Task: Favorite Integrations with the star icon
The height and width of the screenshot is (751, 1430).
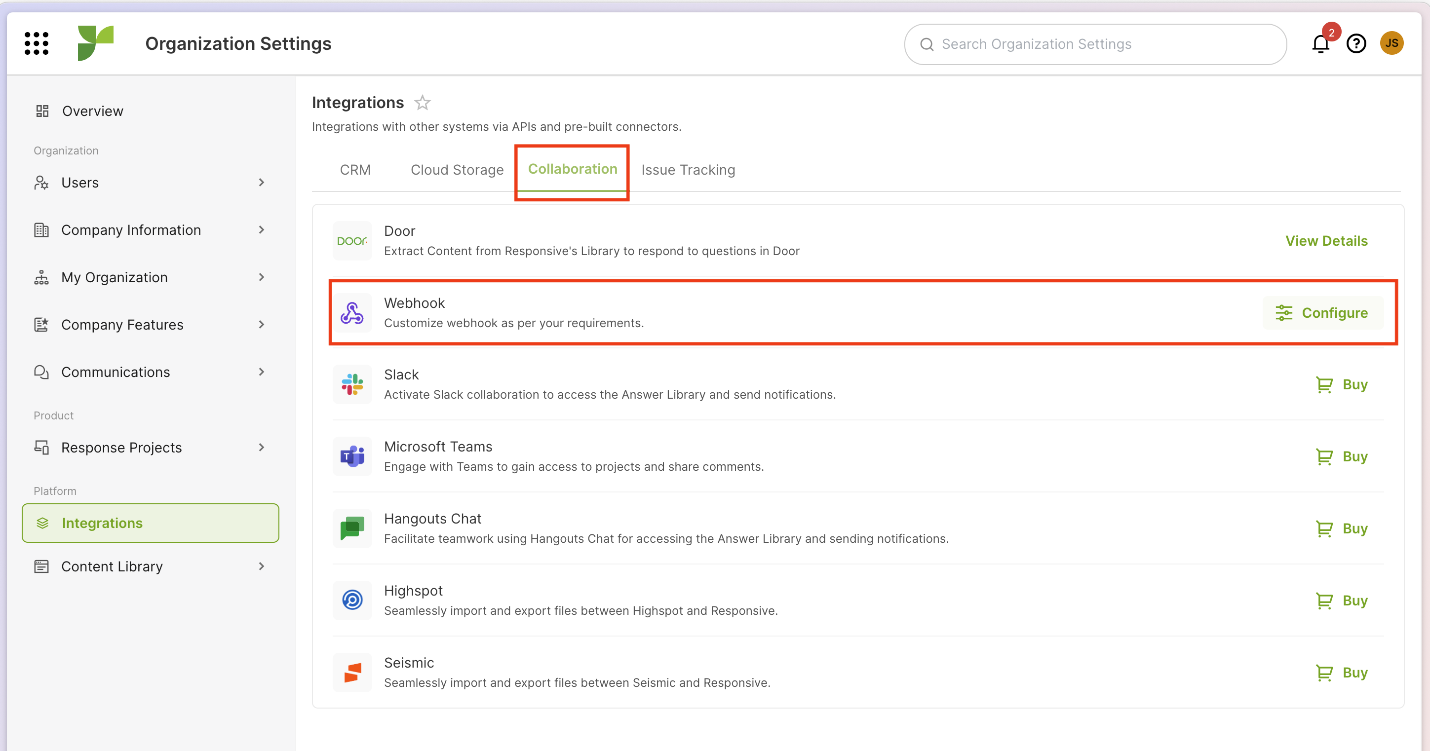Action: [x=422, y=103]
